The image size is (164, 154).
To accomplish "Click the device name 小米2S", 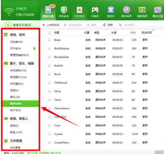I will point(21,8).
